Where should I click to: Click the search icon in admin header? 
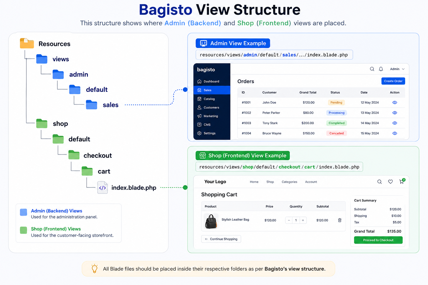coord(372,69)
